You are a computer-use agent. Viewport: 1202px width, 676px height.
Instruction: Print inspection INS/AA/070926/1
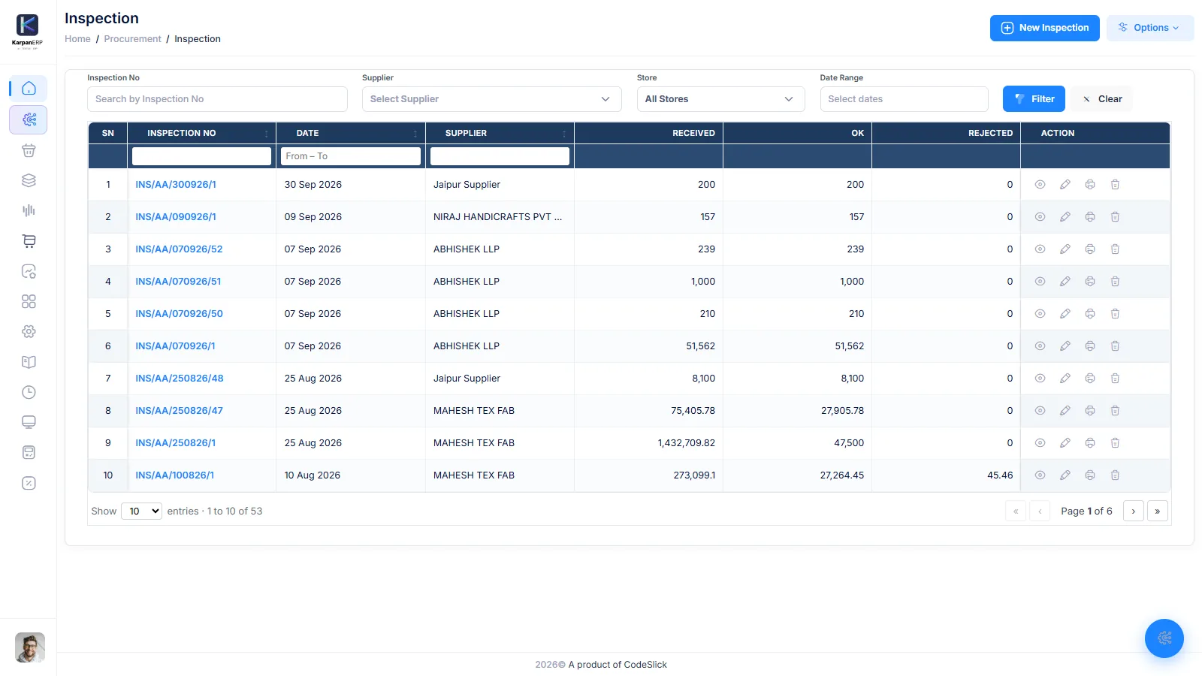point(1090,346)
